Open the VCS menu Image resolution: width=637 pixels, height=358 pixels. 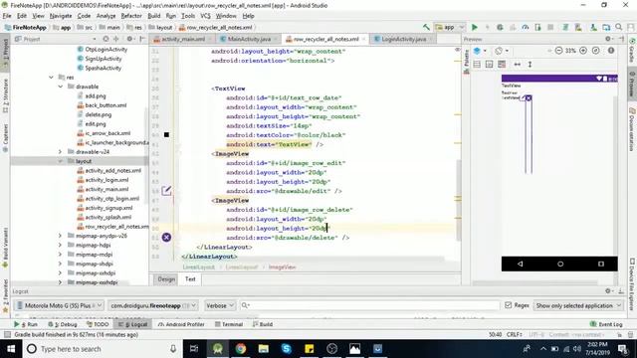[x=205, y=16]
